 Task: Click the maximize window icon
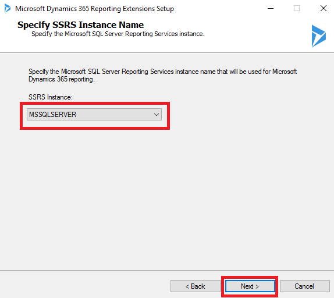point(297,8)
